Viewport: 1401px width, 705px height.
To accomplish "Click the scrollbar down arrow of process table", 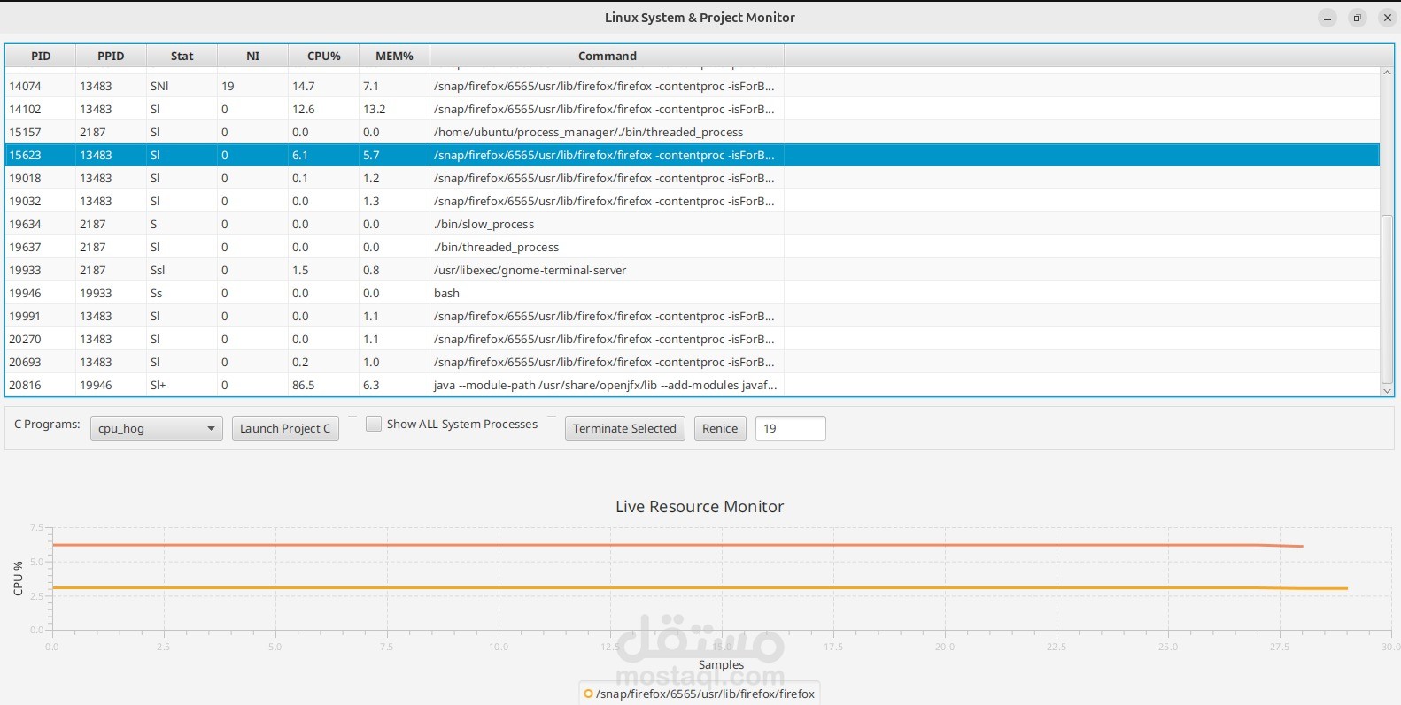I will pyautogui.click(x=1387, y=390).
